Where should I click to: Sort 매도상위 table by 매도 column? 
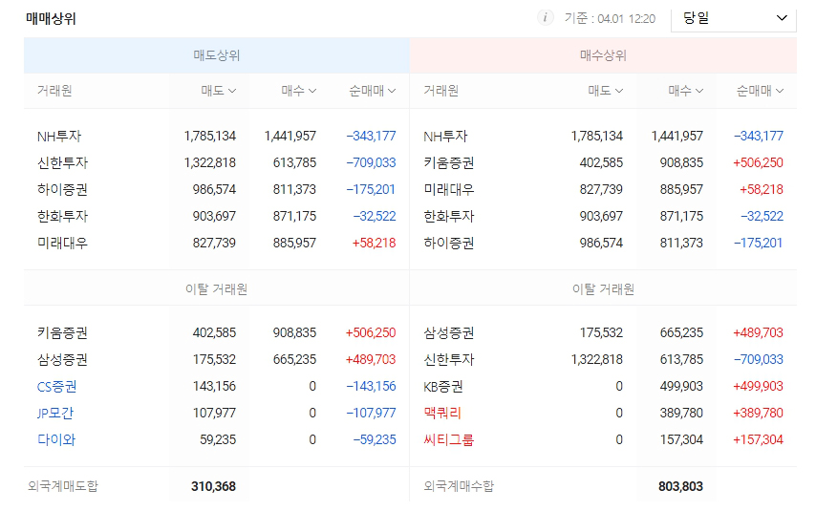(x=219, y=91)
